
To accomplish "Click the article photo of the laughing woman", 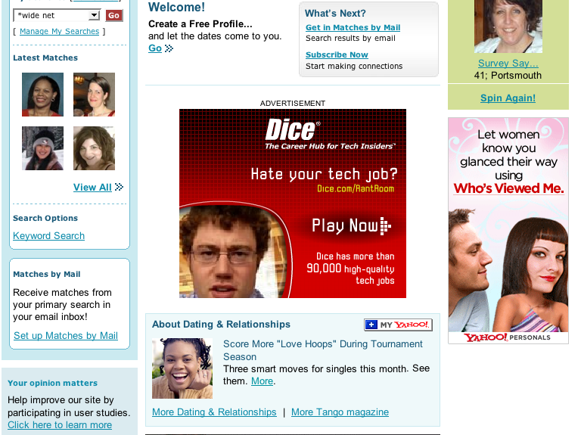I will click(x=182, y=368).
